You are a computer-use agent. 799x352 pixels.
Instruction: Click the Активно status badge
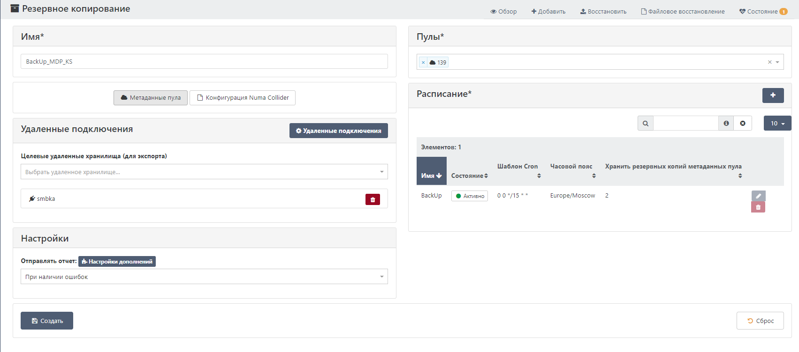tap(470, 196)
